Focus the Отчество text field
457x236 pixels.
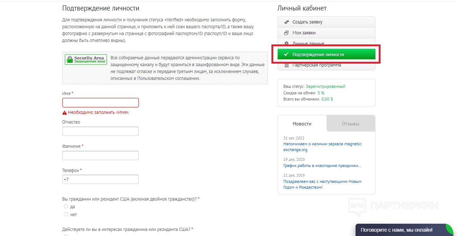pyautogui.click(x=100, y=131)
